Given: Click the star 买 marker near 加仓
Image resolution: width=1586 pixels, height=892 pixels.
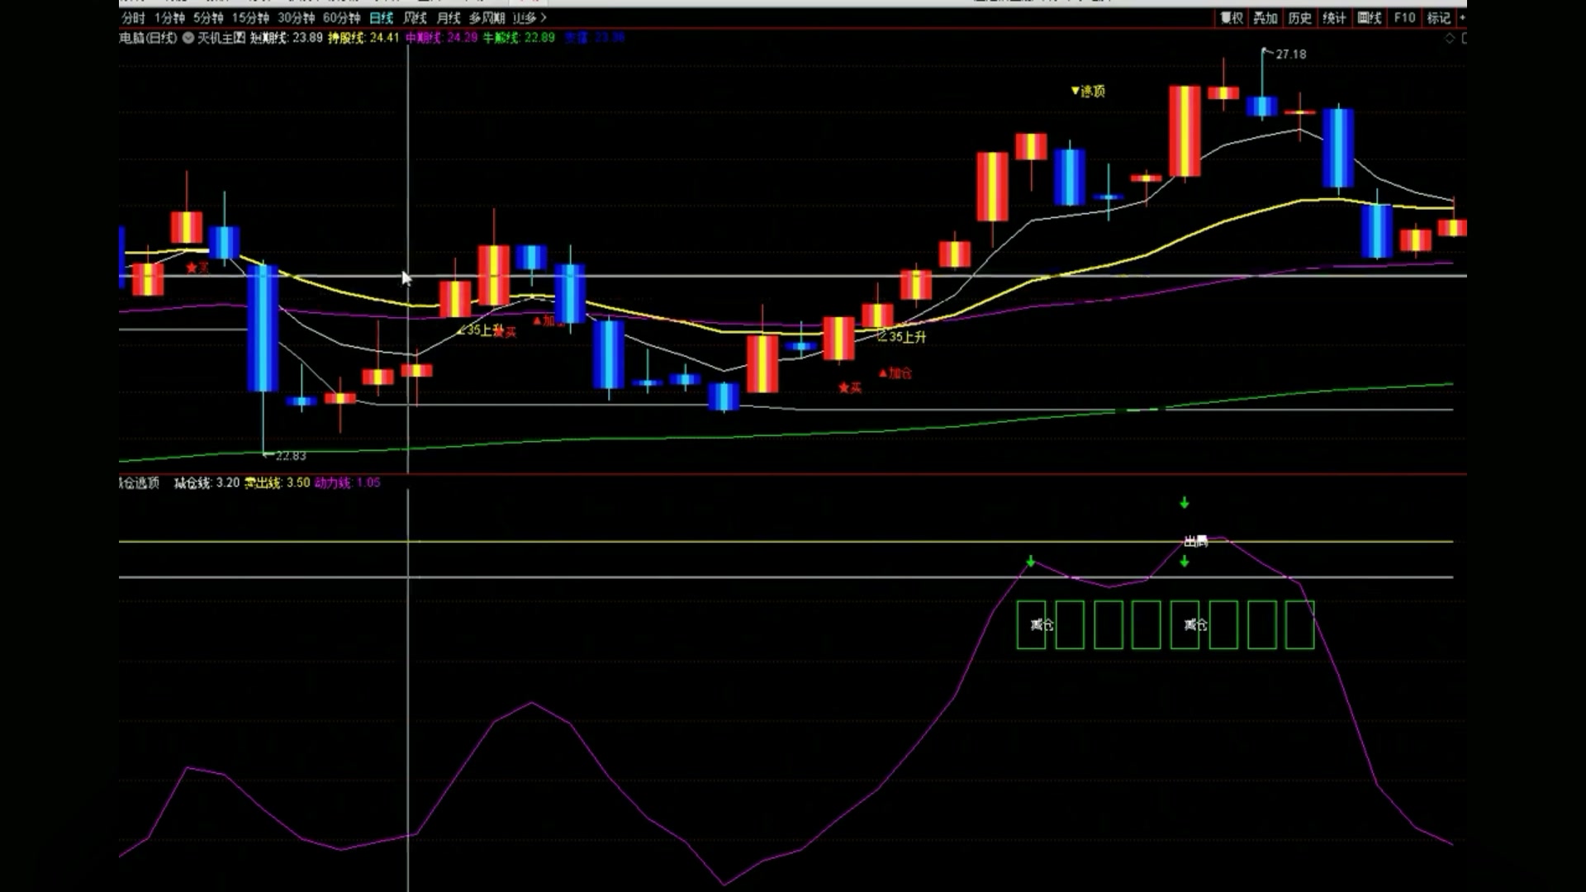Looking at the screenshot, I should coord(850,387).
